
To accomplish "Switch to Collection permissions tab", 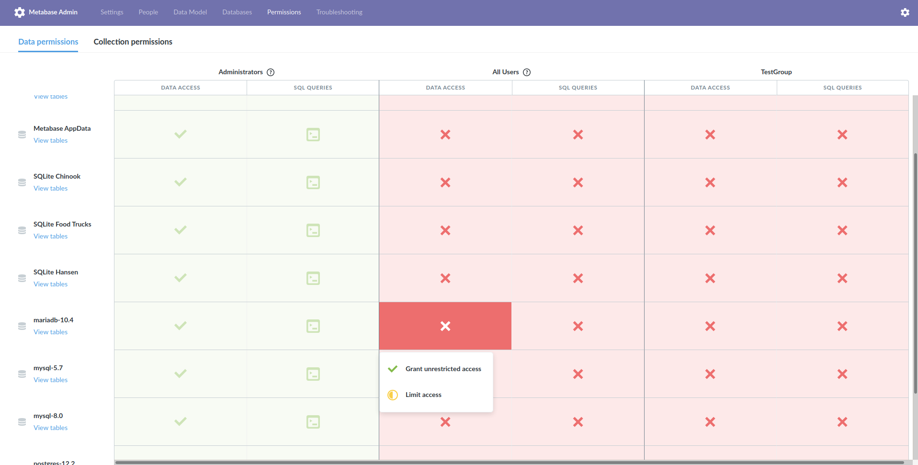I will [x=133, y=42].
